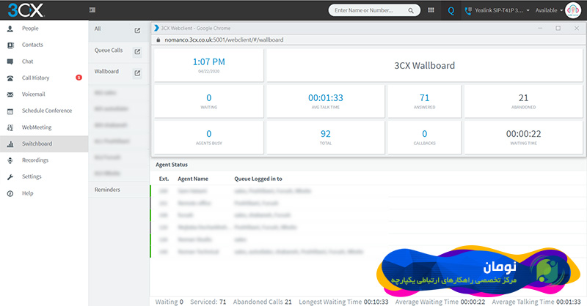Viewport: 587px width, 306px height.
Task: Open Recordings page
Action: tap(35, 160)
